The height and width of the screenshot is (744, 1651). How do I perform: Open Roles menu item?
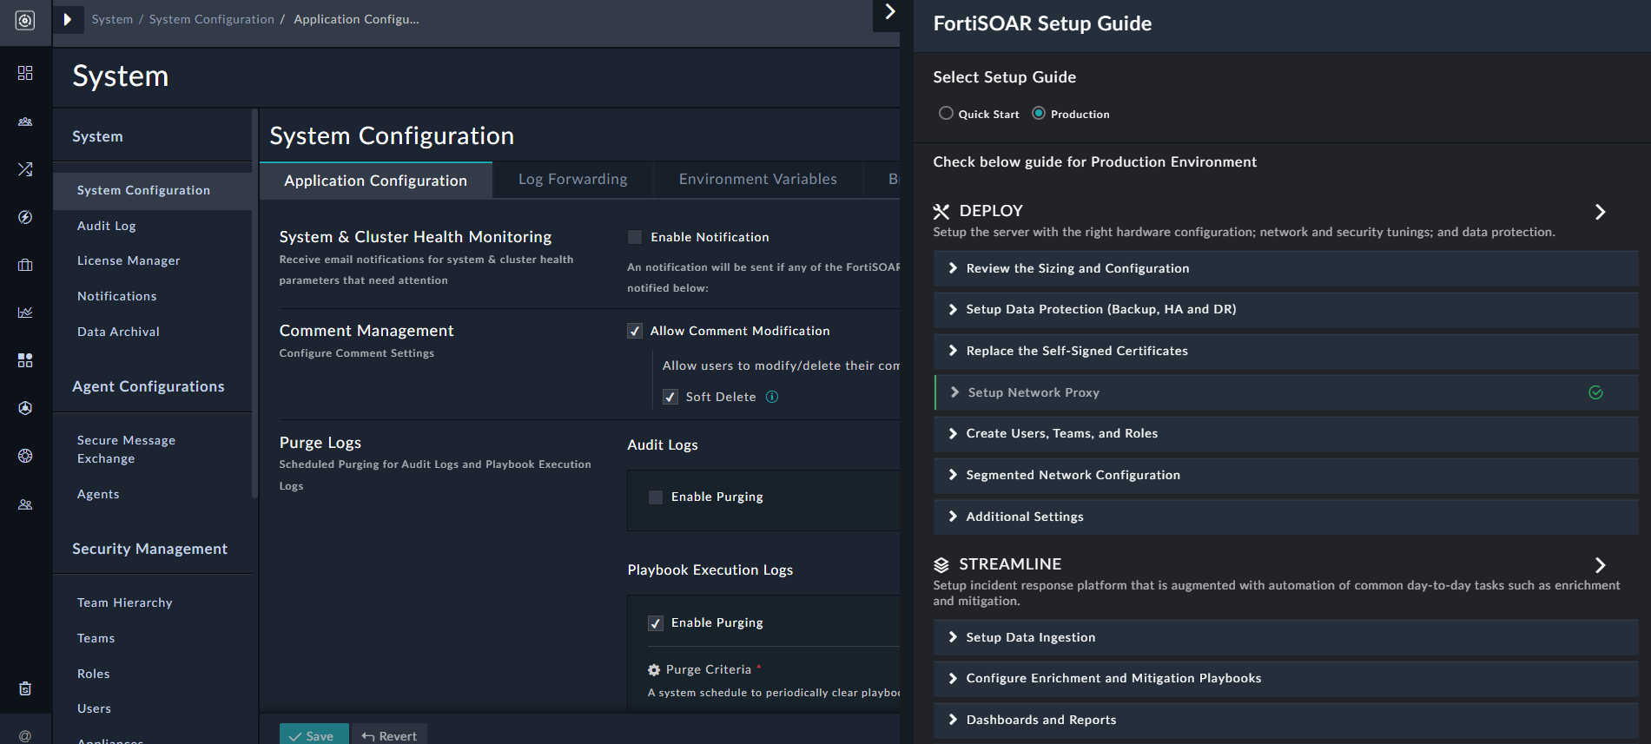(94, 674)
